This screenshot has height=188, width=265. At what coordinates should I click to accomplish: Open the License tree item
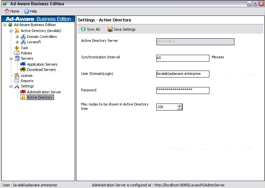point(27,76)
